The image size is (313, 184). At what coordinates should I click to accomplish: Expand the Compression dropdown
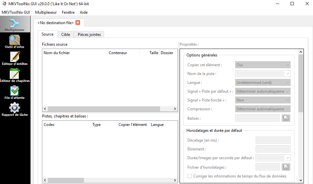pyautogui.click(x=263, y=109)
